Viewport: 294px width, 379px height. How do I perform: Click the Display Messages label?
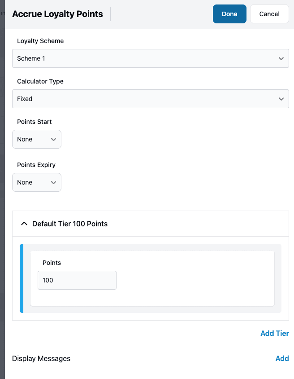tap(41, 358)
